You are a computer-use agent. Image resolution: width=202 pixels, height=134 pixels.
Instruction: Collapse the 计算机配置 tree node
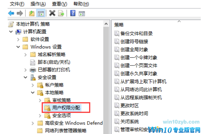[11, 32]
